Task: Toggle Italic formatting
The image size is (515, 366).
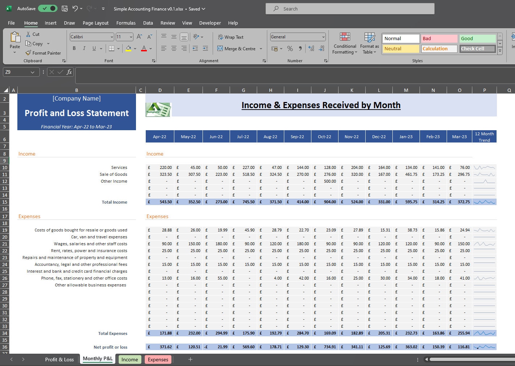Action: pos(84,48)
